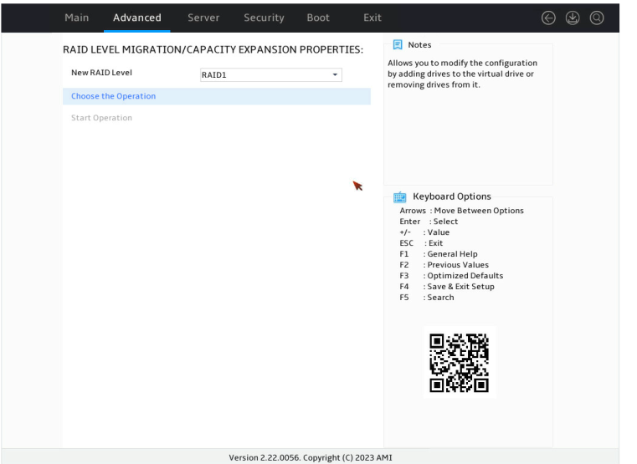Select the Exit tab
Image resolution: width=637 pixels, height=464 pixels.
[x=372, y=18]
